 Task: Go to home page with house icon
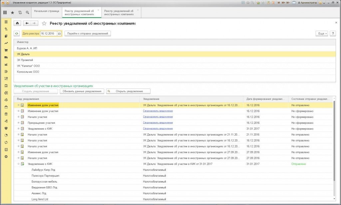[x=17, y=23]
